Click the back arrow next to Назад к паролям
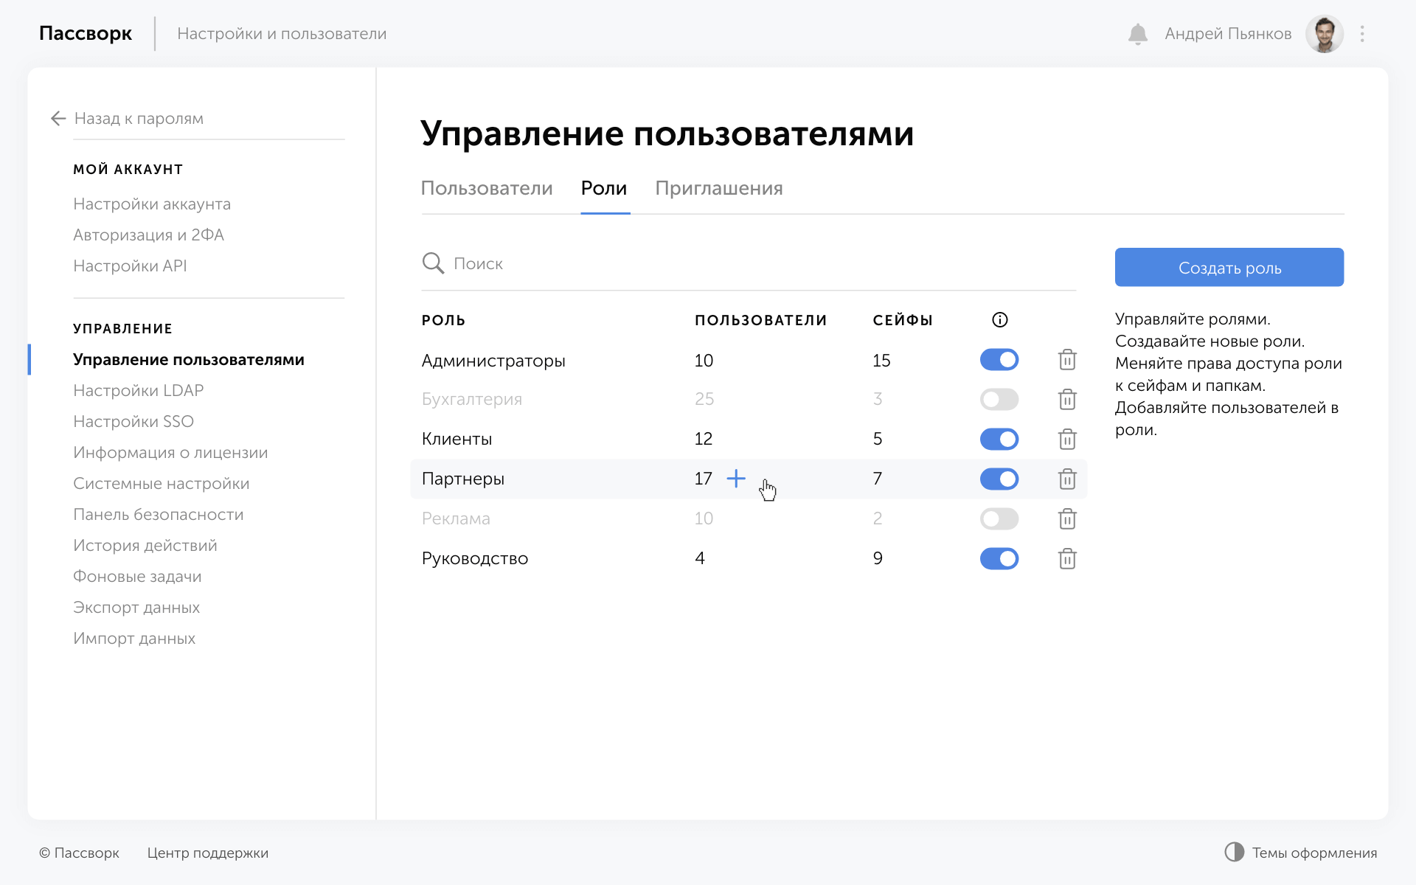The height and width of the screenshot is (885, 1416). [x=58, y=119]
